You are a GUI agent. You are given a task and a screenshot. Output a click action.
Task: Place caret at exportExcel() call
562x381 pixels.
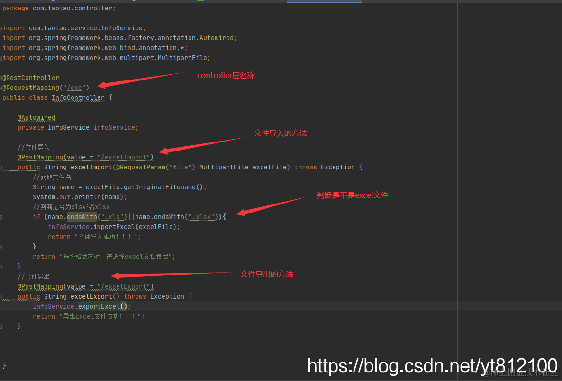(x=102, y=307)
